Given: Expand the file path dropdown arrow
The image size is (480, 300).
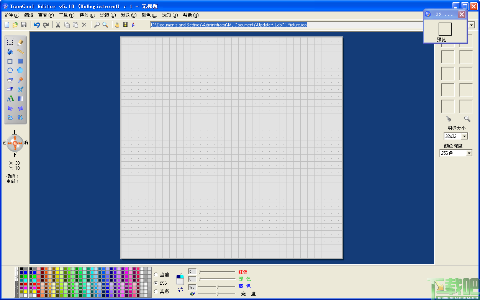Looking at the screenshot, I should (x=472, y=25).
